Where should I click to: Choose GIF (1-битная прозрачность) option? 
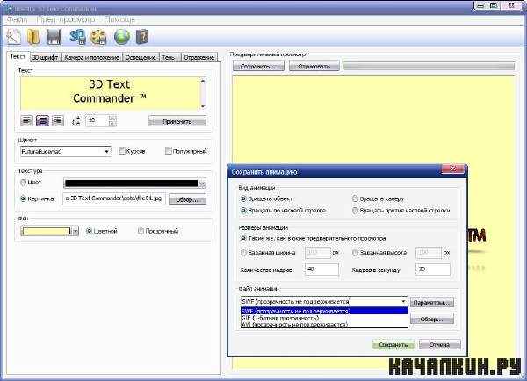click(x=324, y=318)
